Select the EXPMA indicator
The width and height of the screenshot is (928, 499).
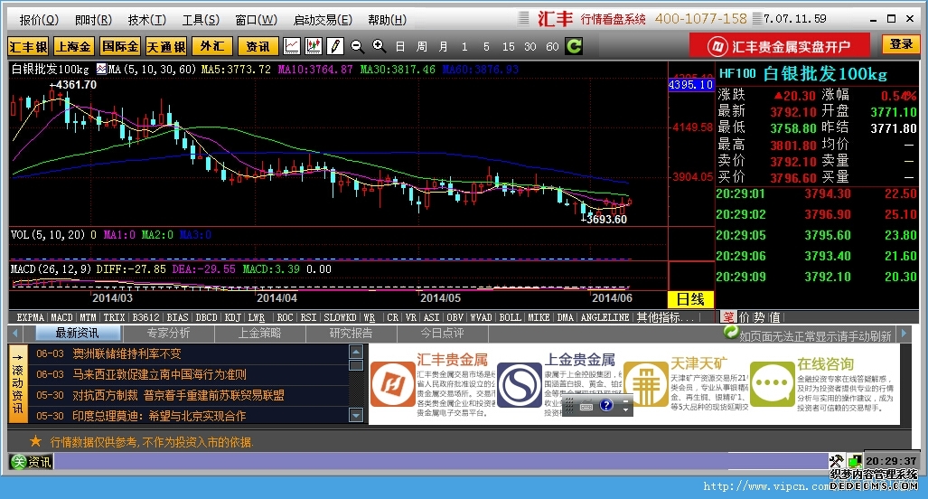[30, 317]
